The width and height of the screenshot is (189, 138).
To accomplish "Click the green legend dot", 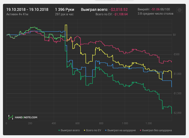I will click(59, 130).
